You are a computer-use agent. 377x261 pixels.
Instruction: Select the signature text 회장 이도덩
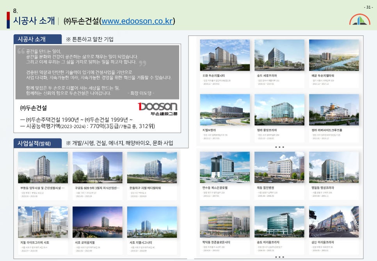pyautogui.click(x=141, y=93)
